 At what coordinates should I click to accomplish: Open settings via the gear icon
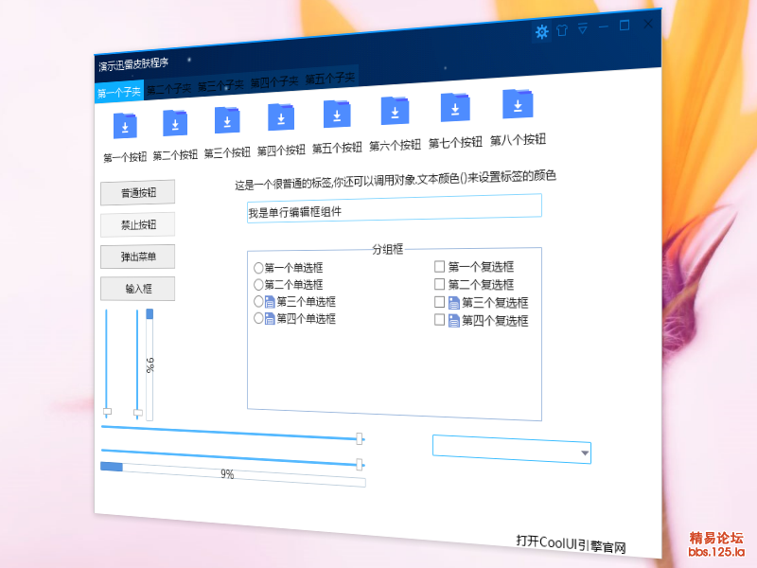click(541, 32)
